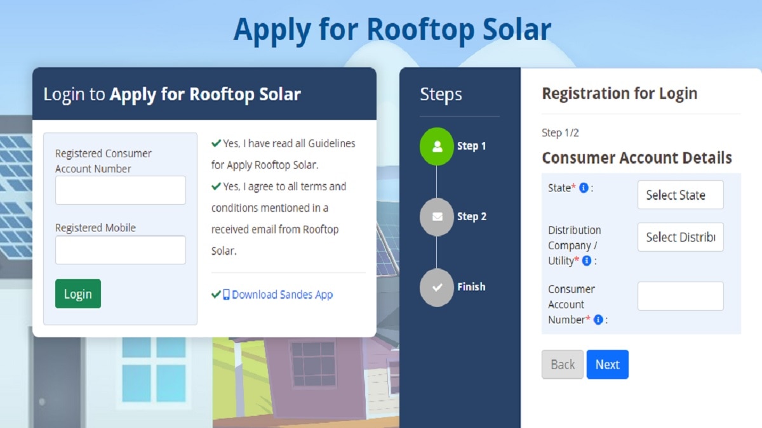Click the Finish checkmark icon circle
The image size is (762, 428).
(x=437, y=287)
